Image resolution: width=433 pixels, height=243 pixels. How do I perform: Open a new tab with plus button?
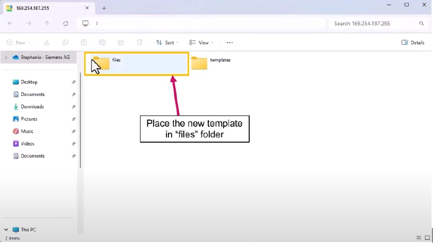tap(104, 8)
